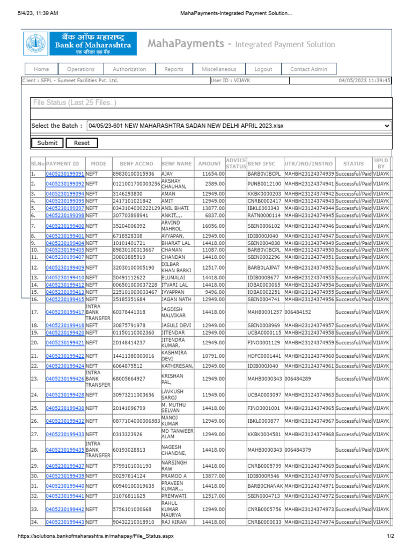Viewport: 412px width, 550px height.
Task: Select IFSC HDFC0001441 cell
Action: [x=264, y=356]
